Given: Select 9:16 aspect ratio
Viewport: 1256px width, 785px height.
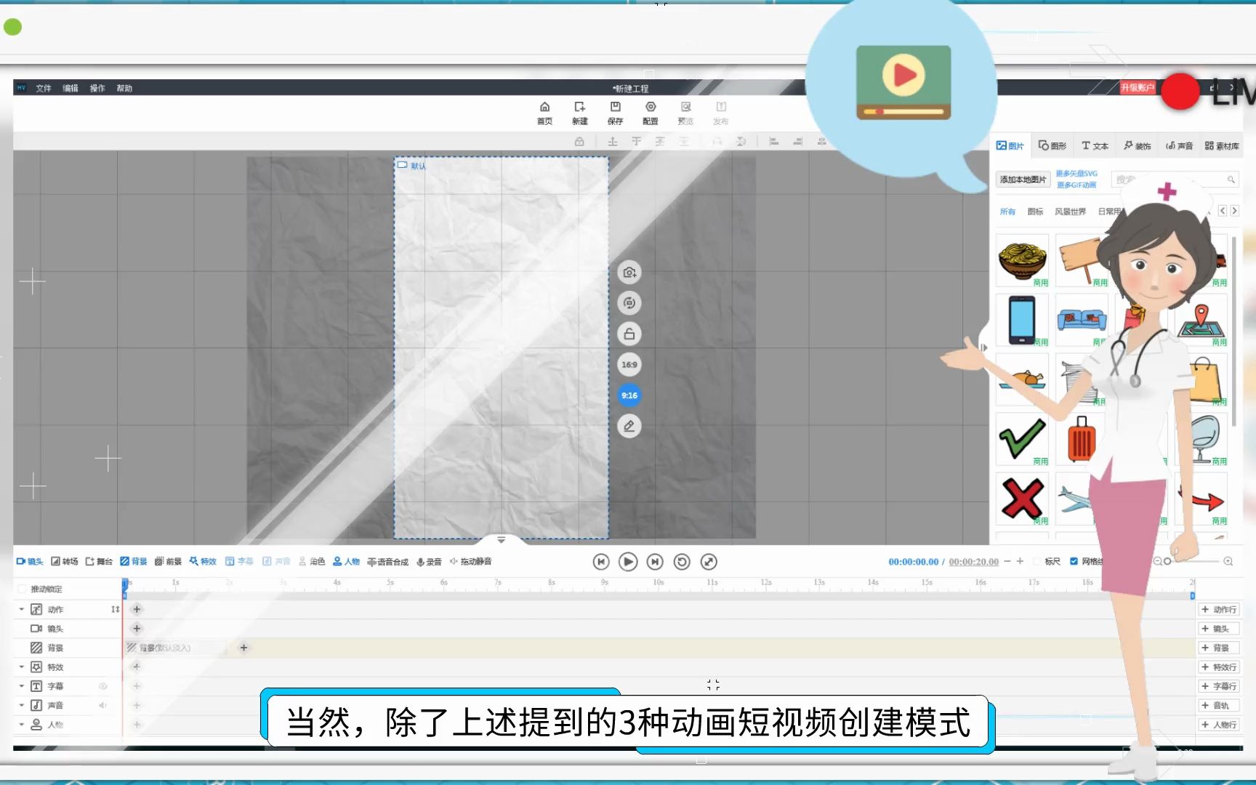Looking at the screenshot, I should tap(629, 395).
